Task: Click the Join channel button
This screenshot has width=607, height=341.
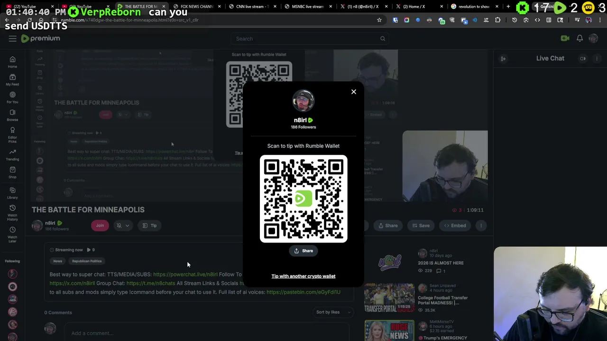Action: click(100, 225)
